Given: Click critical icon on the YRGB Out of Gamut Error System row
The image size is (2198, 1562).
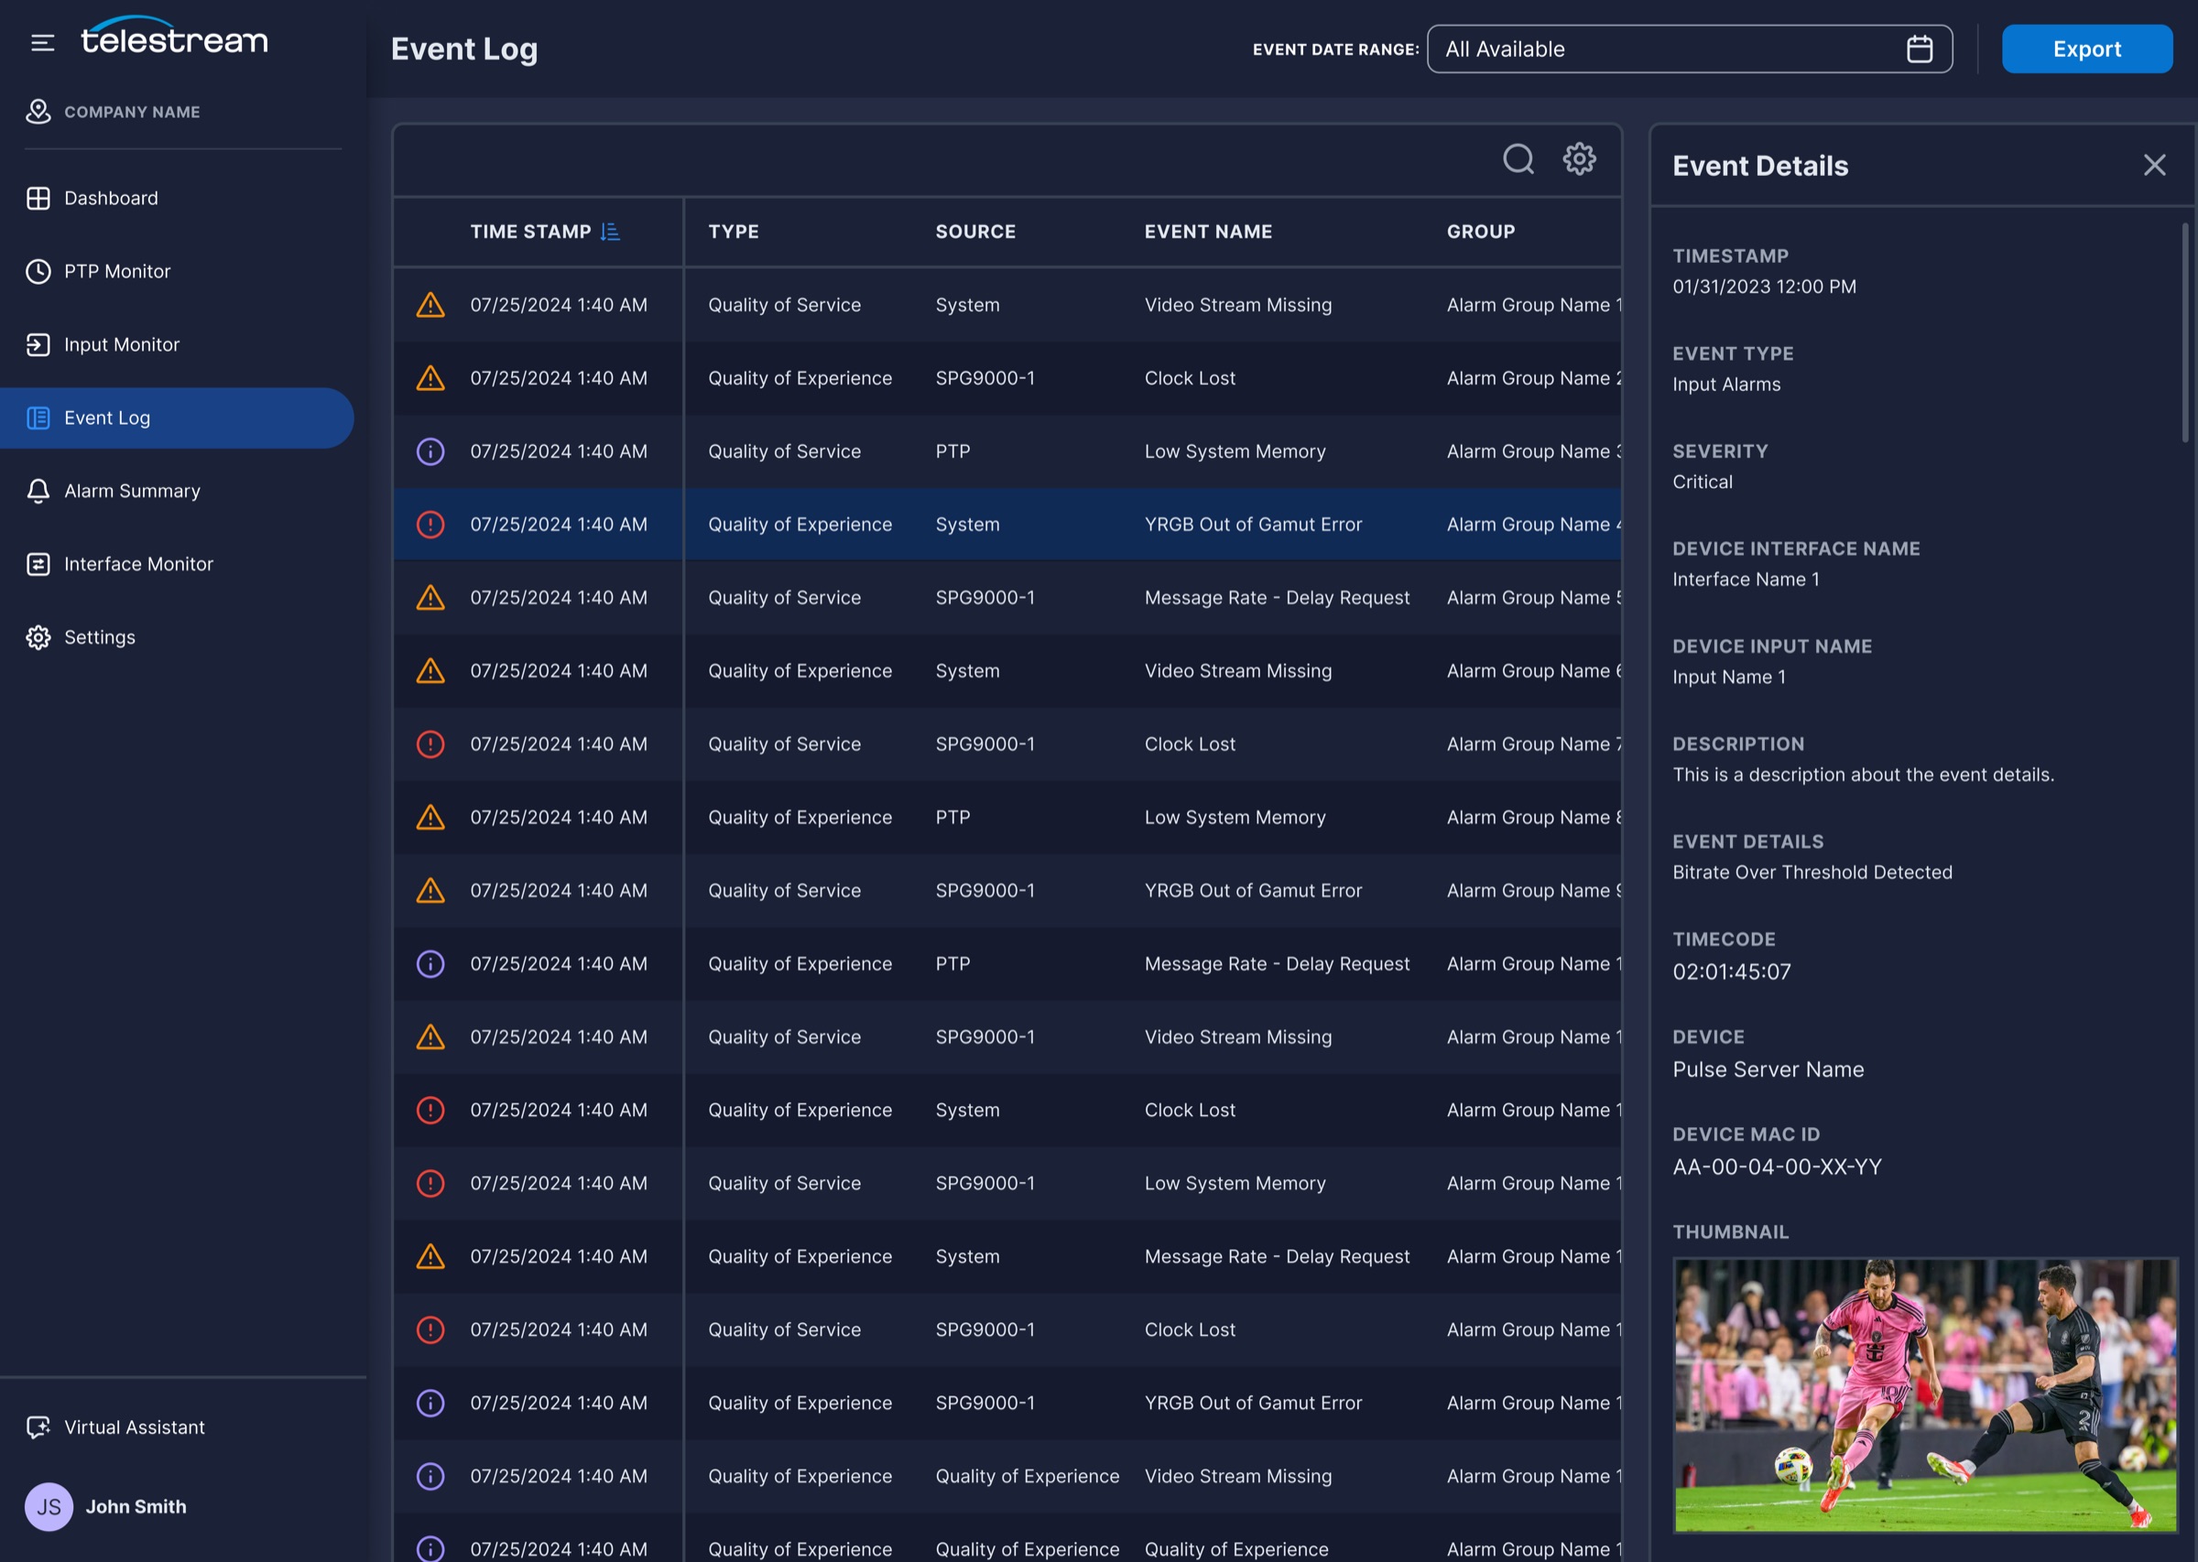Looking at the screenshot, I should click(x=430, y=525).
